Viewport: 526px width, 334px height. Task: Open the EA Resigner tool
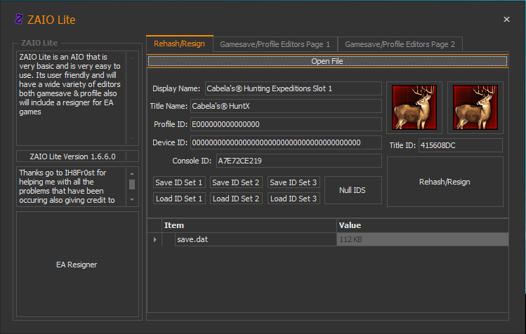click(77, 265)
